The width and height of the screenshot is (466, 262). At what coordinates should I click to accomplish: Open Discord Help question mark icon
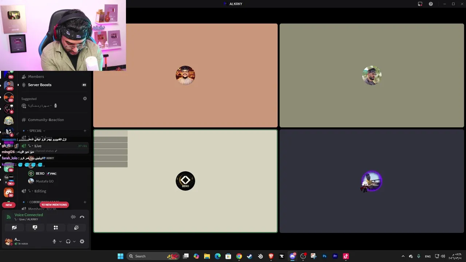click(431, 4)
